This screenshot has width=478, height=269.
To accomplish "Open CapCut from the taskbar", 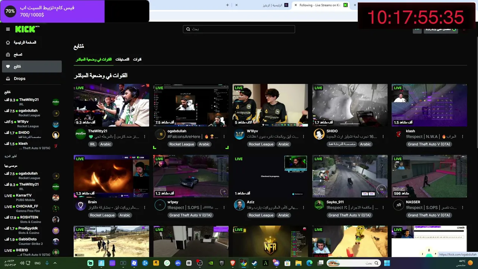I will tap(189, 263).
